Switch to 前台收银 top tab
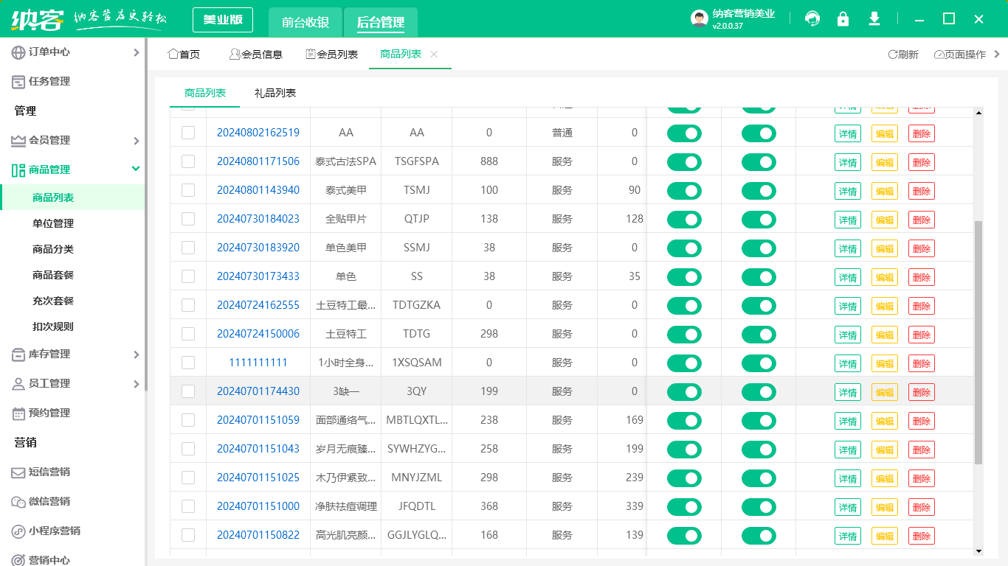1008x566 pixels. click(x=305, y=23)
